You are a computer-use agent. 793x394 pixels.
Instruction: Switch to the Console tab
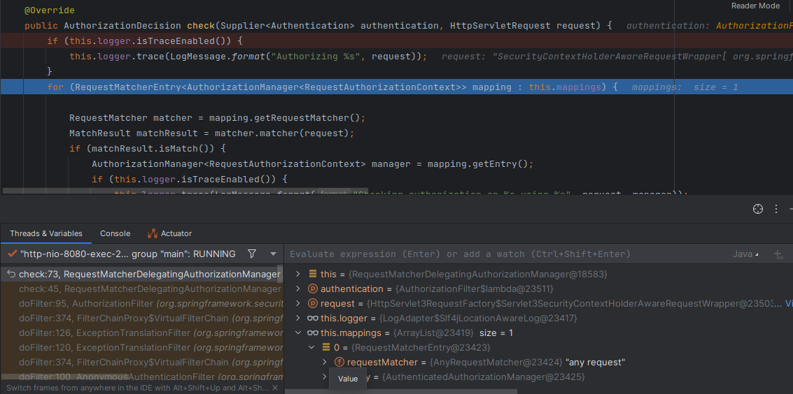115,233
